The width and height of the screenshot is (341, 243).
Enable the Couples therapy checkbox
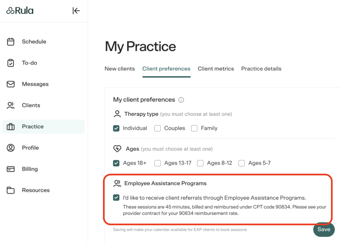tap(157, 128)
